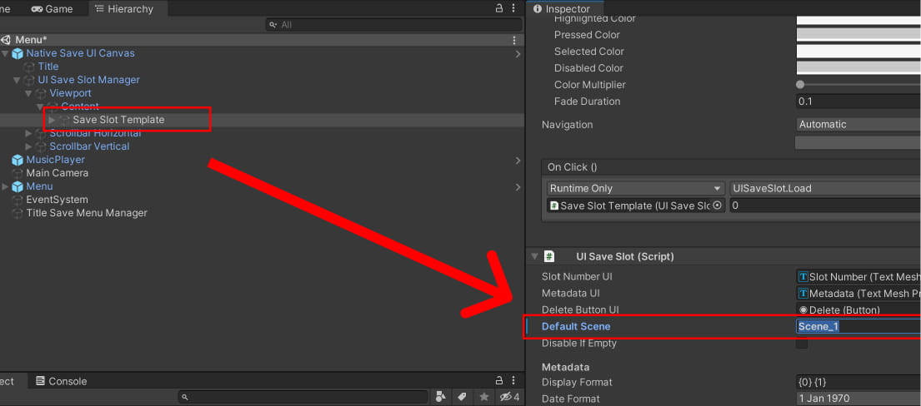This screenshot has height=406, width=921.
Task: Click search by label tag icon
Action: tap(463, 397)
